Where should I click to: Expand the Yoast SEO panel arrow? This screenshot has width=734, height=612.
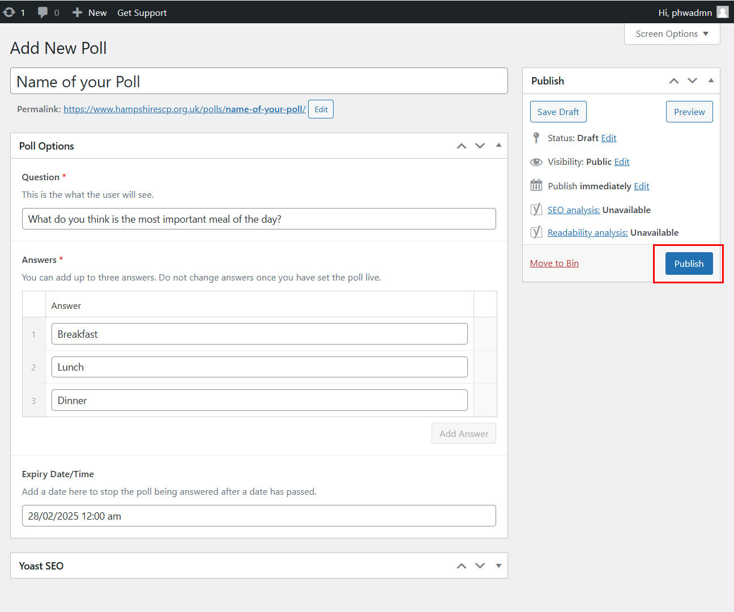498,566
